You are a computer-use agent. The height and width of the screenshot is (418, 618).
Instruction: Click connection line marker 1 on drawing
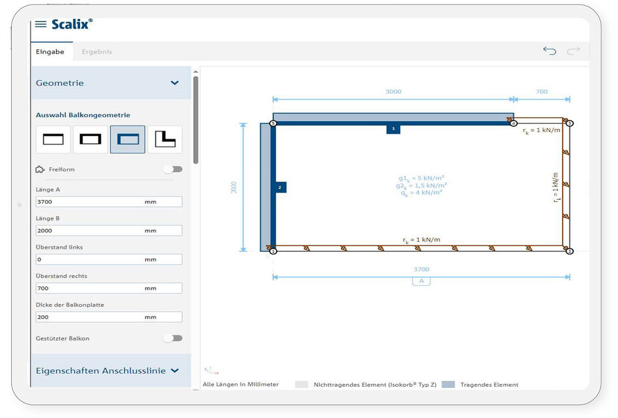tap(392, 129)
